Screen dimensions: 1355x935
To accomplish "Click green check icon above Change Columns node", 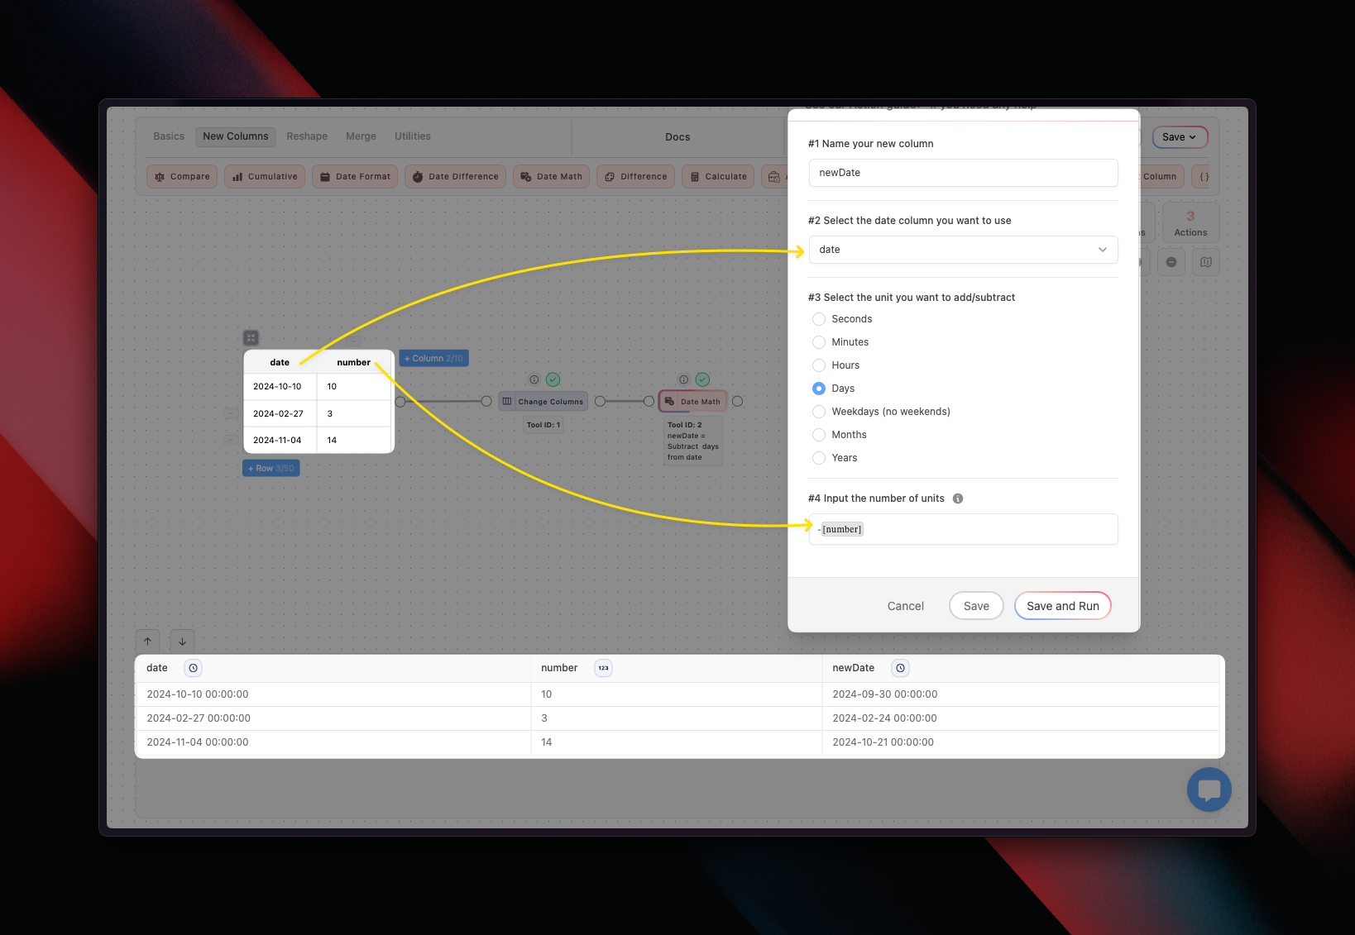I will 553,379.
